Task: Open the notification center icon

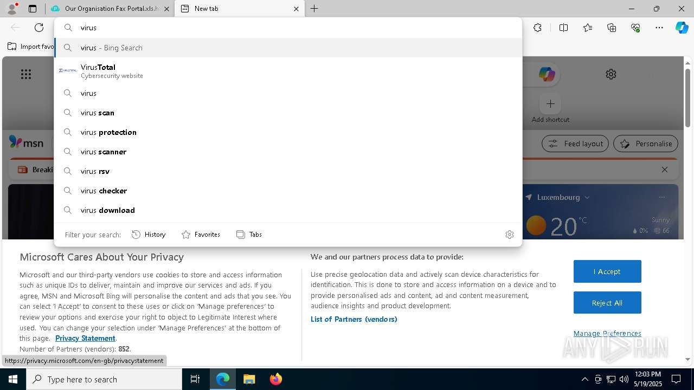Action: coord(676,379)
